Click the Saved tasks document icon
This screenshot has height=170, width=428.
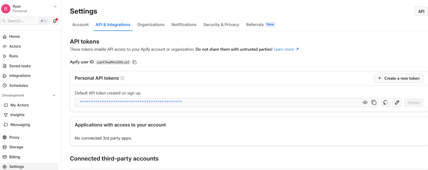coord(4,66)
